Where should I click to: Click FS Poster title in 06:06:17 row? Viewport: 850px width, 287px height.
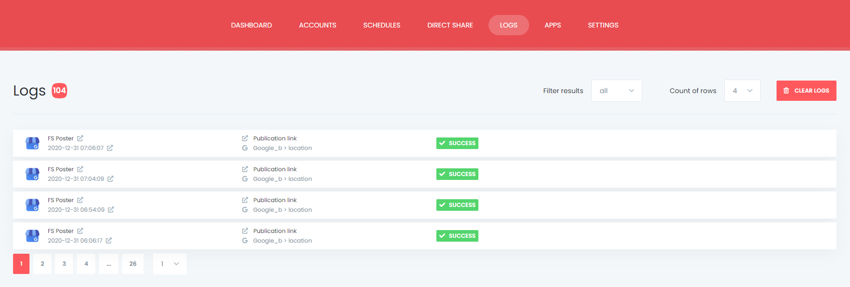61,231
